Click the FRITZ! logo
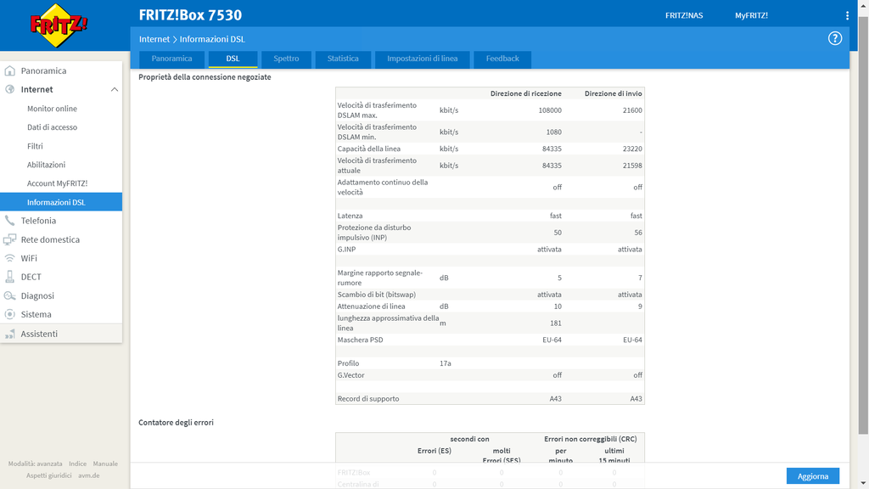869x489 pixels. [59, 25]
